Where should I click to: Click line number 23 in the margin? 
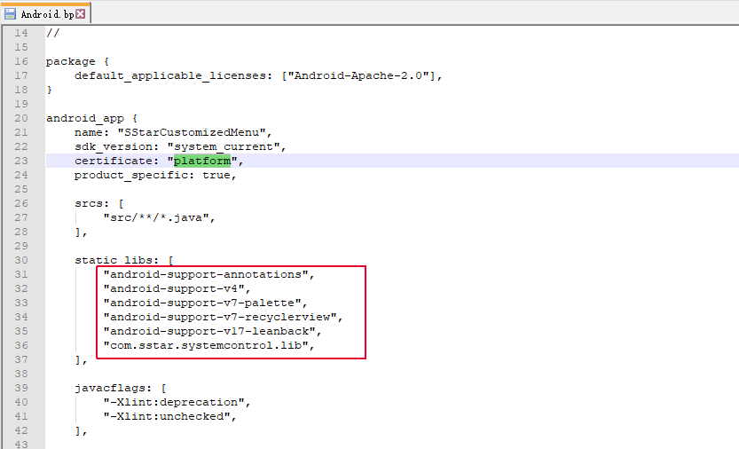[21, 161]
